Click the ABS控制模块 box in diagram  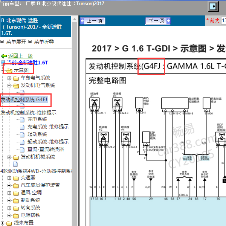pyautogui.click(x=139, y=103)
